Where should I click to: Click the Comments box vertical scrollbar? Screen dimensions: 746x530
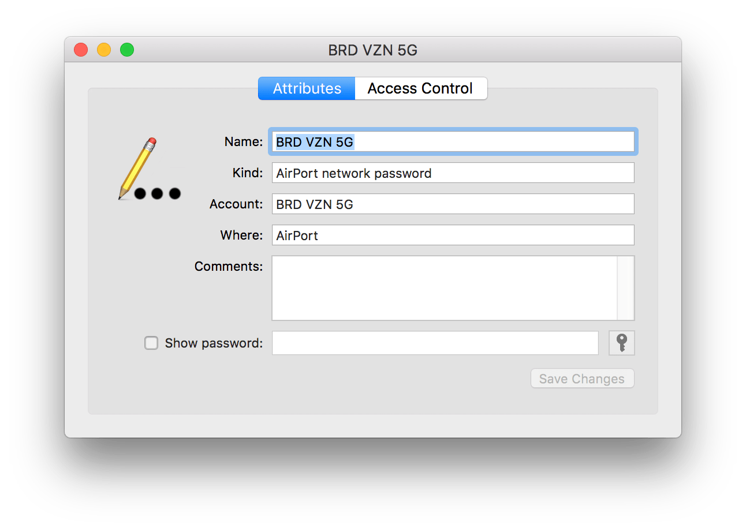[x=626, y=288]
